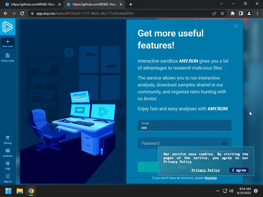Reload the current page
263x197 pixels.
(x=22, y=13)
